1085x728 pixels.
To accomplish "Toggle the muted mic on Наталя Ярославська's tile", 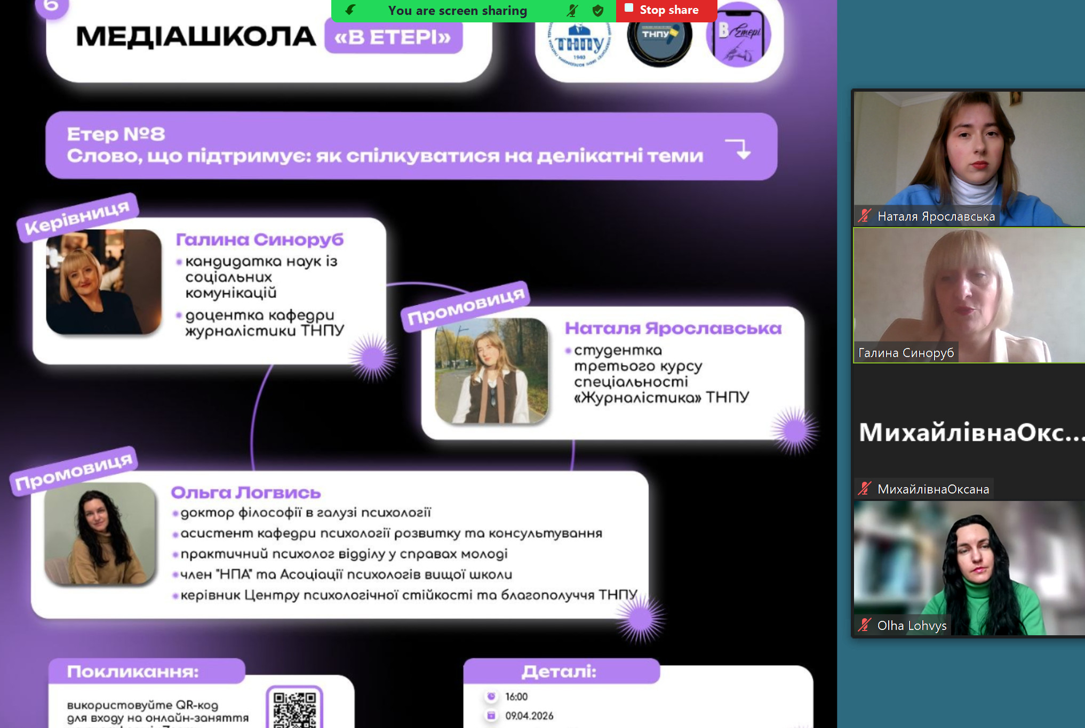I will (x=865, y=216).
